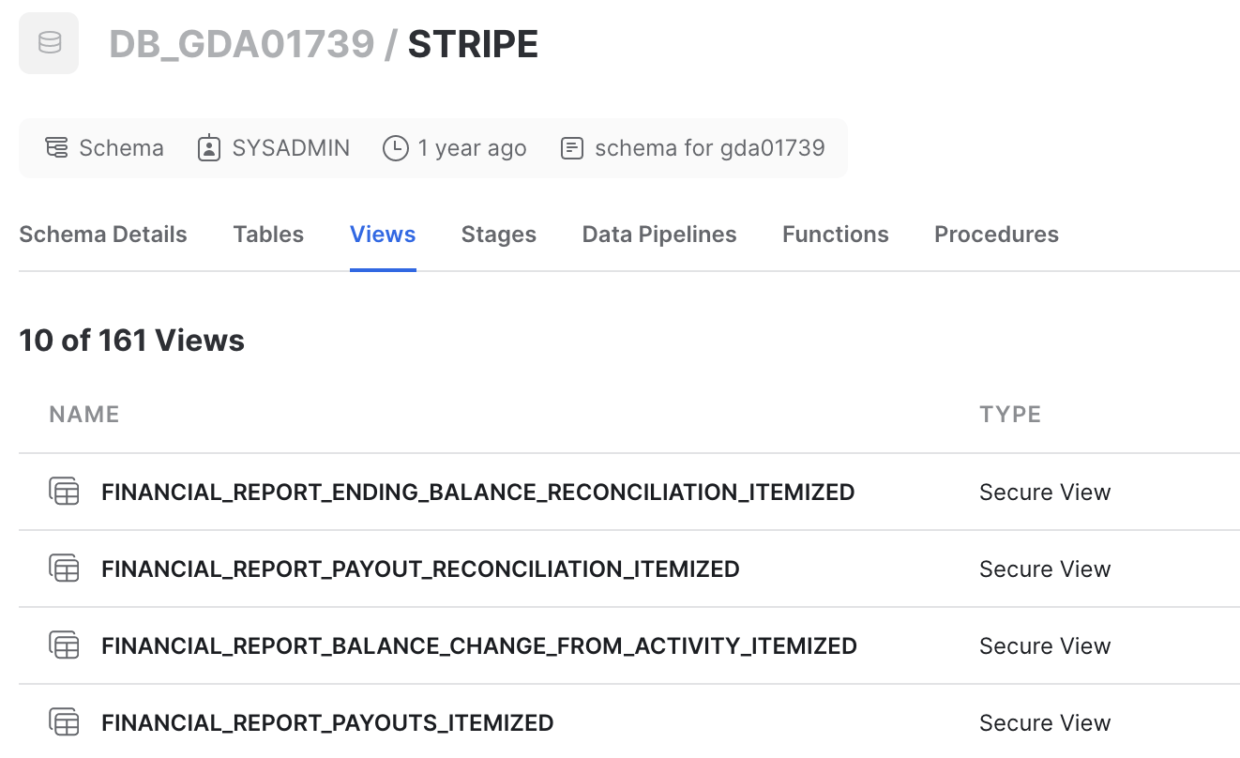Open the Procedures tab
Screen dimensions: 1240x758
[996, 235]
